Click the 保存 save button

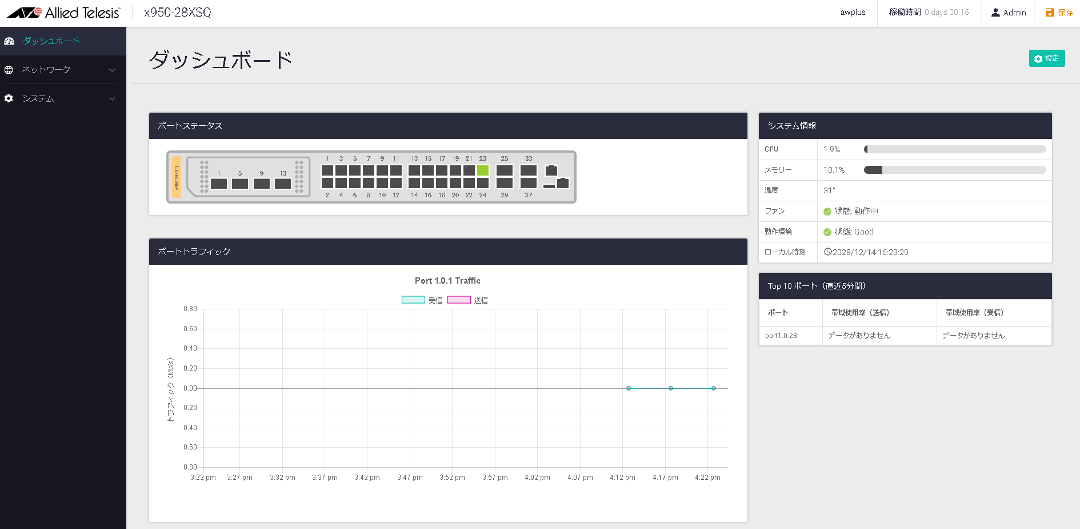[1059, 13]
